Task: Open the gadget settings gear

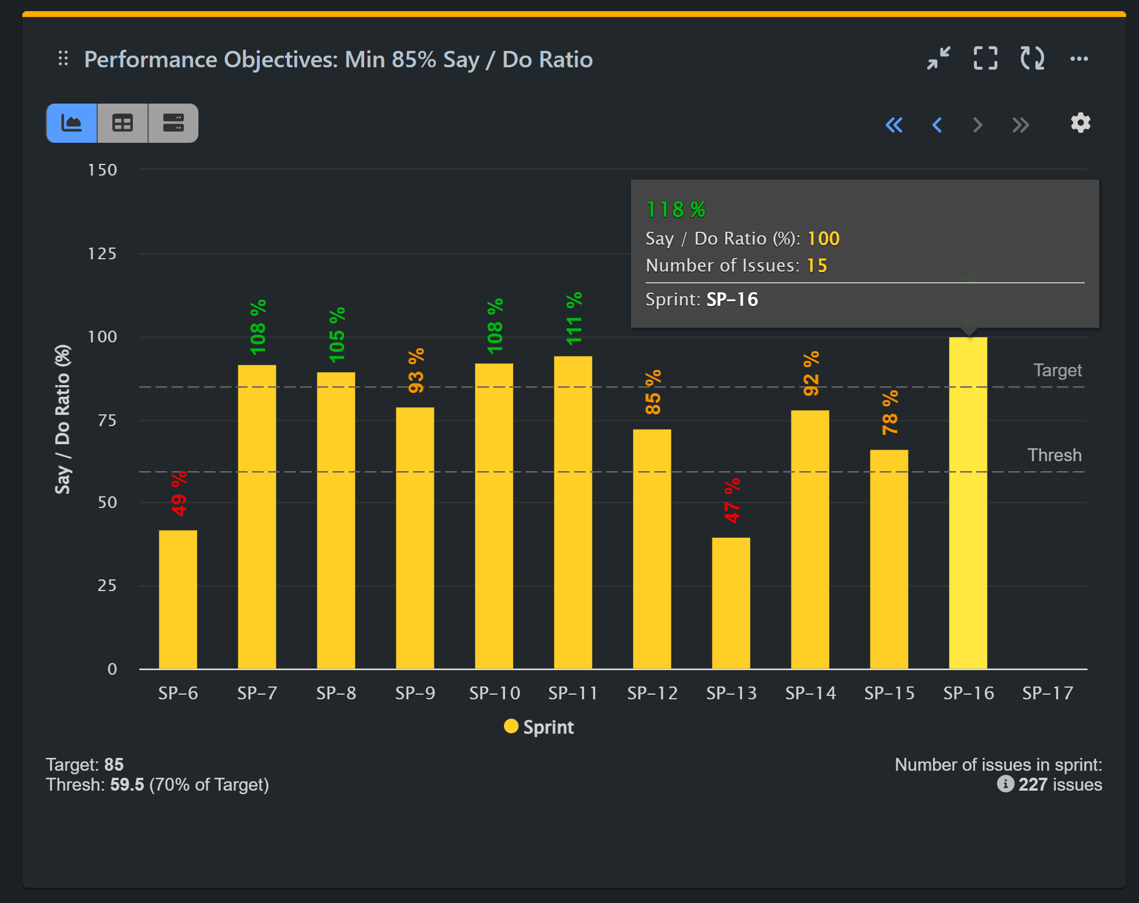Action: pyautogui.click(x=1080, y=123)
